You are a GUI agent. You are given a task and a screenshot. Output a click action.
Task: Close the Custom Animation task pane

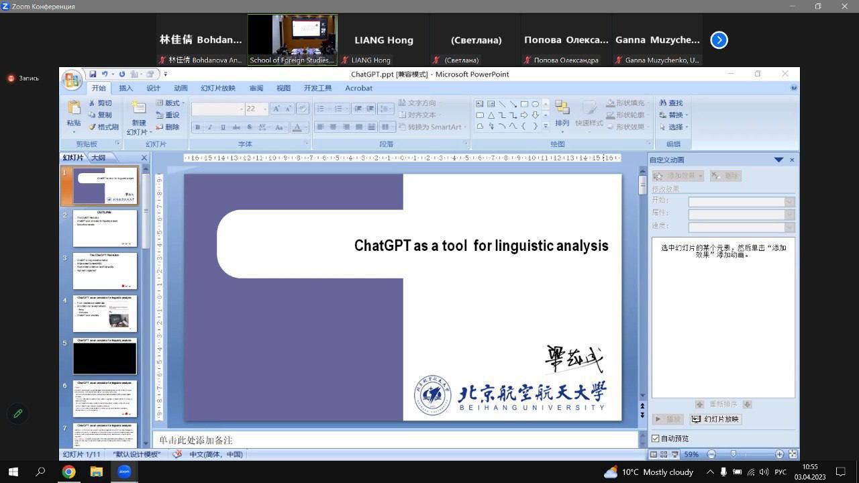coord(792,160)
